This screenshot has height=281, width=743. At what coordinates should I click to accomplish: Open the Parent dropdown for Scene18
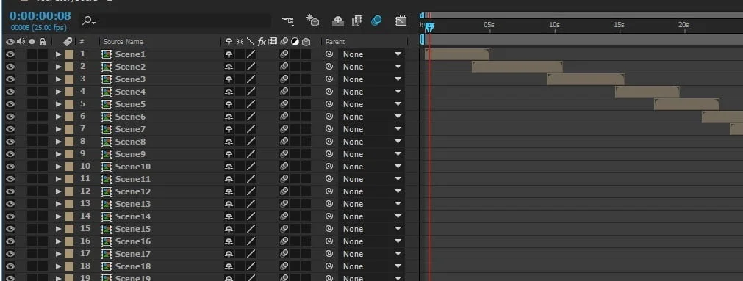click(x=372, y=266)
